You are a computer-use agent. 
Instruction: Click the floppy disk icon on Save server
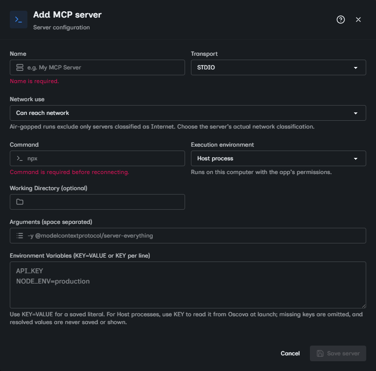click(x=320, y=353)
